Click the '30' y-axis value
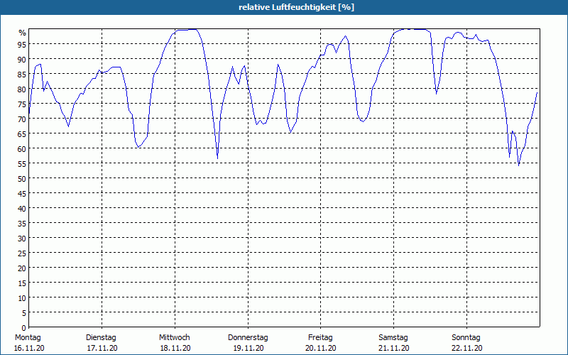This screenshot has height=355, width=568. click(22, 239)
